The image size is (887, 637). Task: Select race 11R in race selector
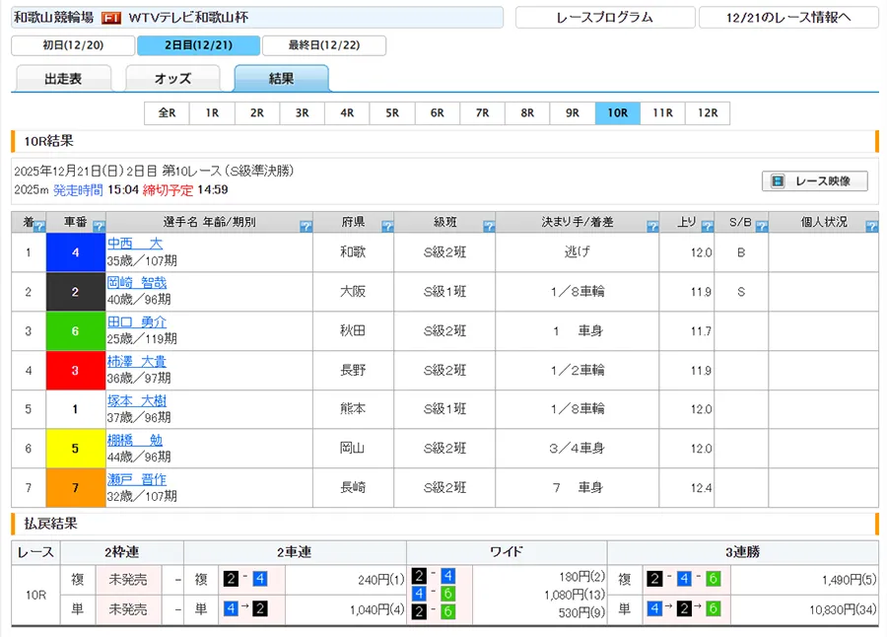click(x=662, y=113)
